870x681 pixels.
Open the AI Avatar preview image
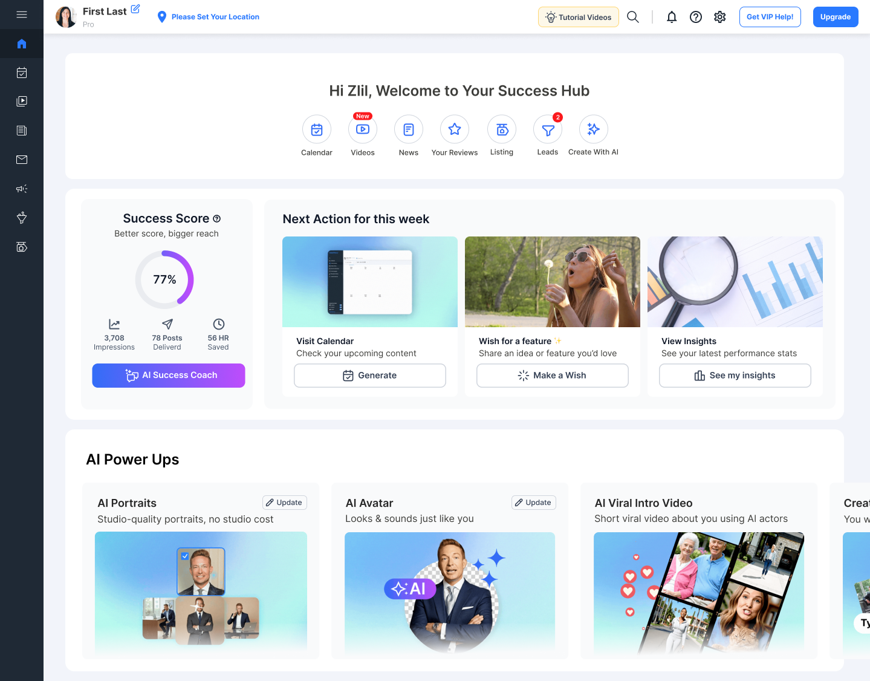coord(450,592)
